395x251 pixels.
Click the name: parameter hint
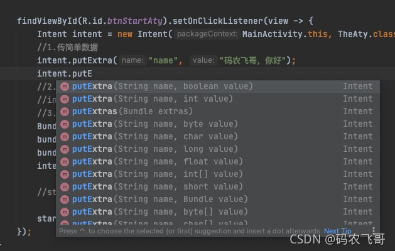tap(133, 60)
